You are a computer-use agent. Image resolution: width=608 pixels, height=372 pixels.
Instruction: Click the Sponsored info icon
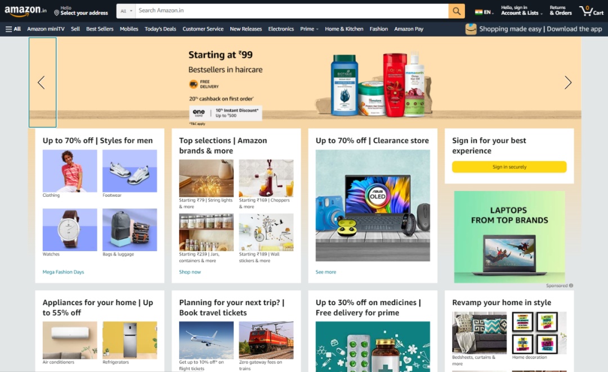tap(571, 285)
